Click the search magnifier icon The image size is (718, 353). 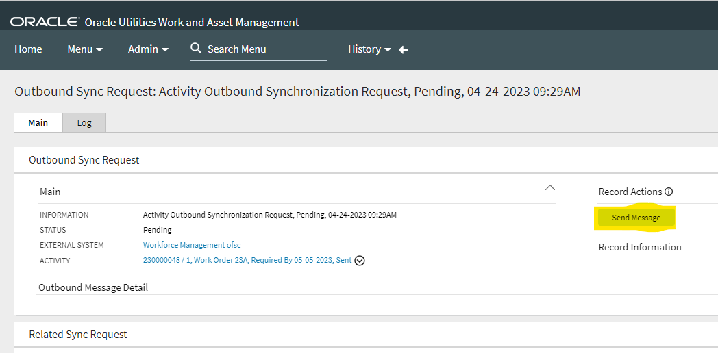pyautogui.click(x=196, y=48)
